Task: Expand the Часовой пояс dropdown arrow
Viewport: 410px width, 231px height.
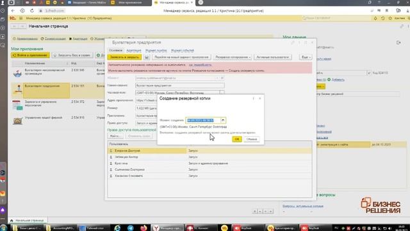Action: (x=222, y=92)
